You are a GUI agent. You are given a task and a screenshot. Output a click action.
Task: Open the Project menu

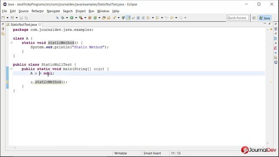click(x=80, y=11)
